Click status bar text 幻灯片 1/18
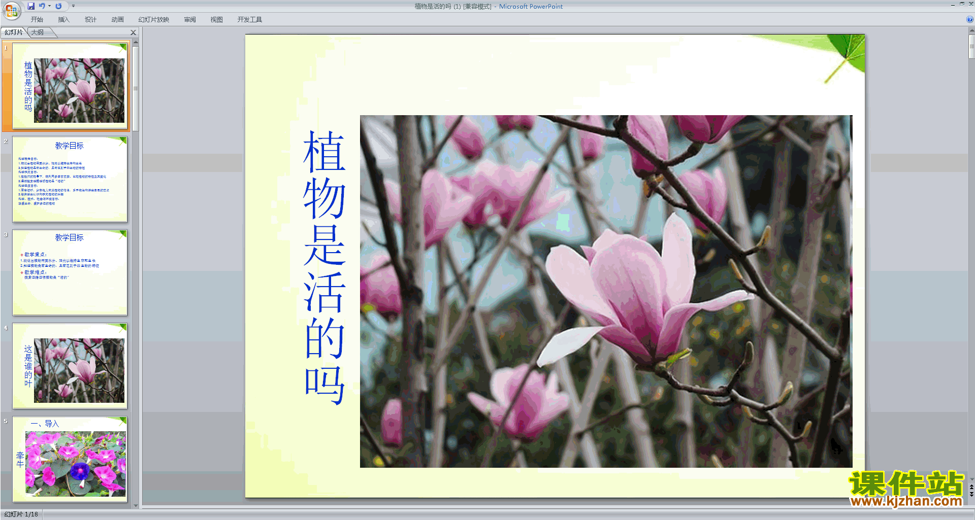Screen dimensions: 975x520 pos(21,514)
